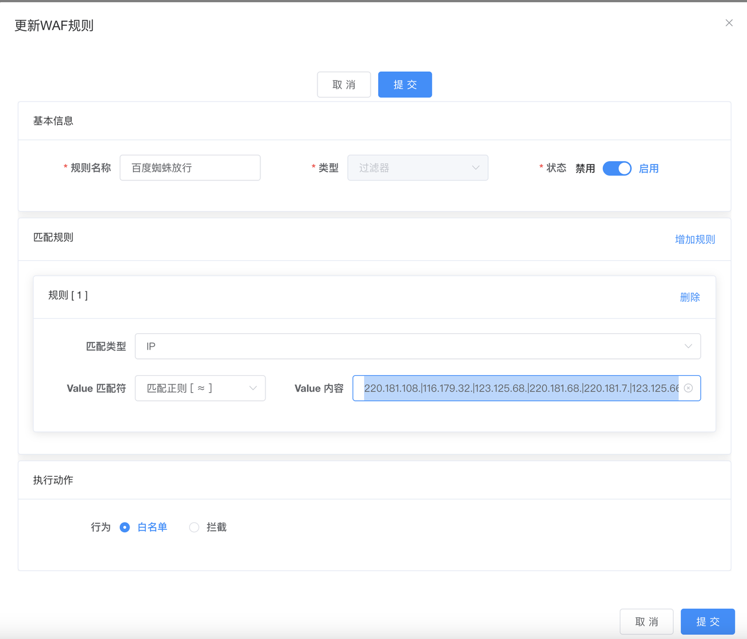This screenshot has width=747, height=639.
Task: Click the 增加规则 link
Action: pyautogui.click(x=694, y=239)
